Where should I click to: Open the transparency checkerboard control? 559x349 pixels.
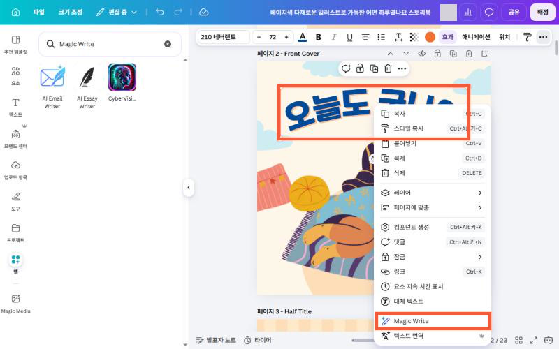coord(414,37)
